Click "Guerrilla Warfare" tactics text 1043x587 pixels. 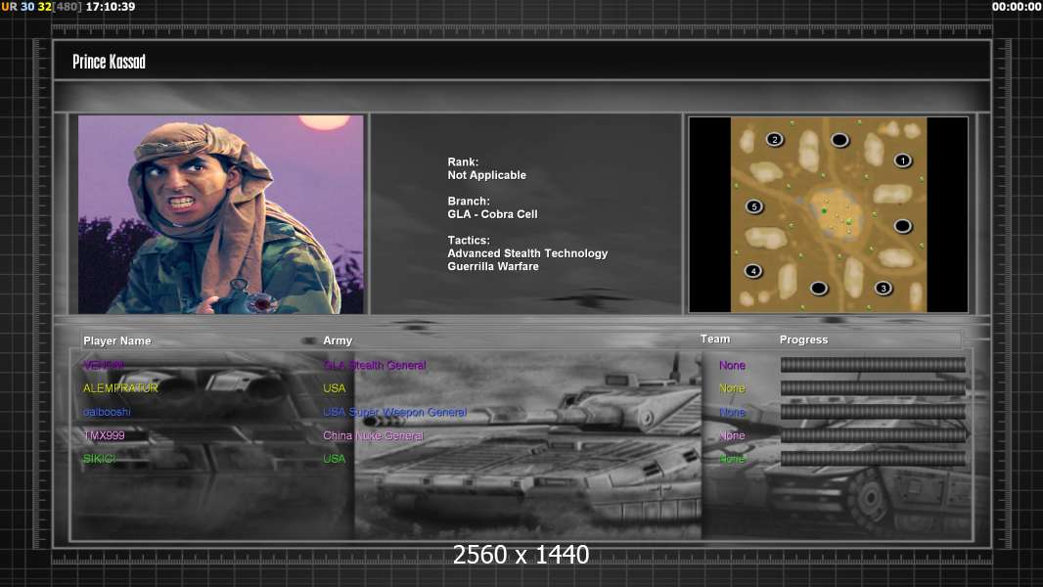(x=493, y=266)
